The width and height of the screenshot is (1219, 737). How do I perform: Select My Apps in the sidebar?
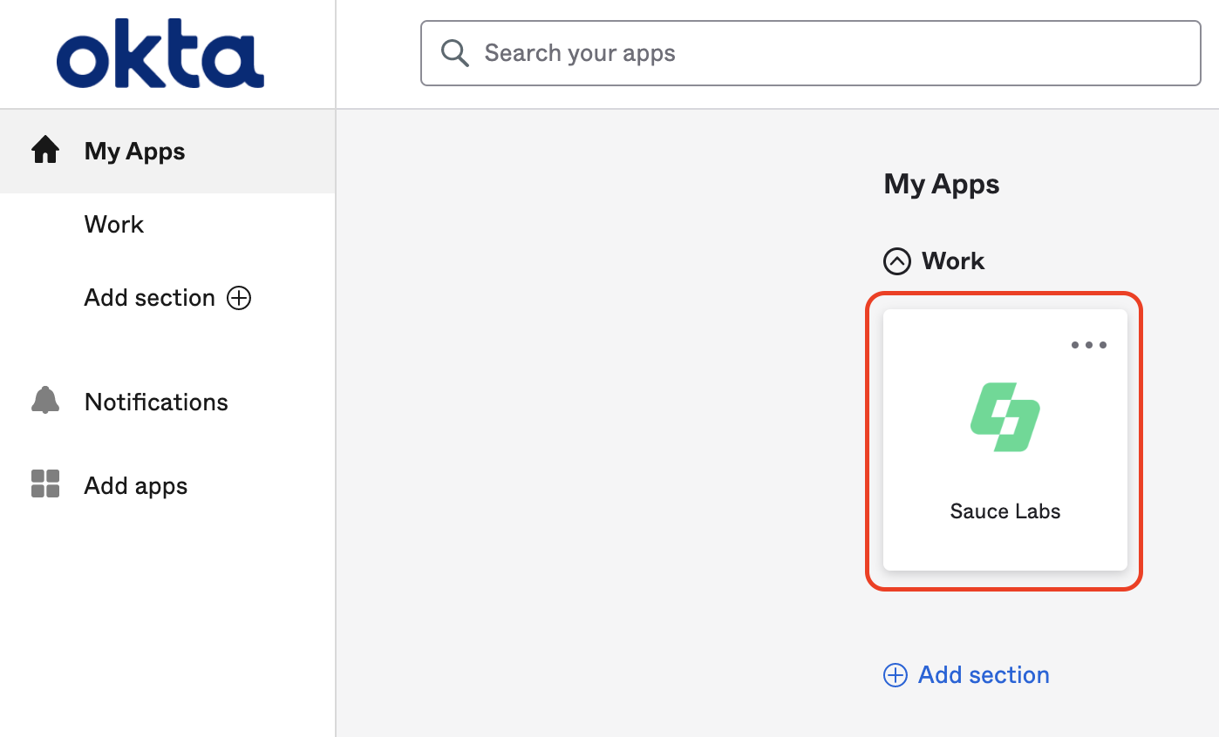pyautogui.click(x=133, y=150)
